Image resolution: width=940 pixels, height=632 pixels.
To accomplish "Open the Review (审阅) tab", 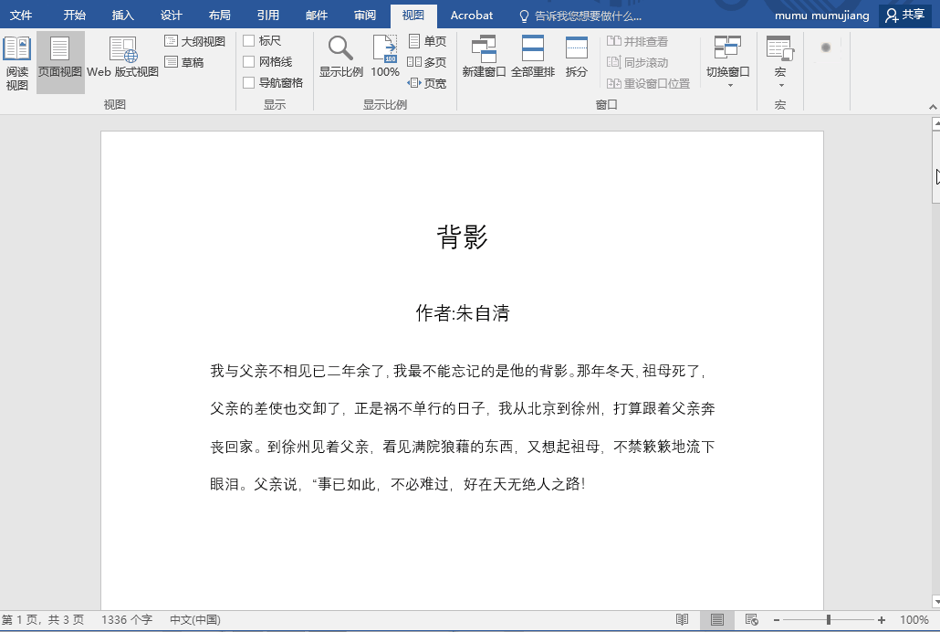I will tap(364, 15).
